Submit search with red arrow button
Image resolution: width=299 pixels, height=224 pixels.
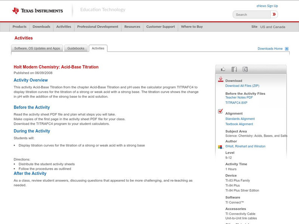tap(274, 15)
